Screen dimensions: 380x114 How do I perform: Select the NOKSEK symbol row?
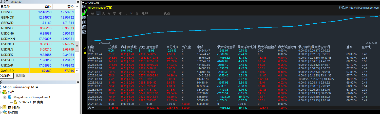[x=37, y=28]
